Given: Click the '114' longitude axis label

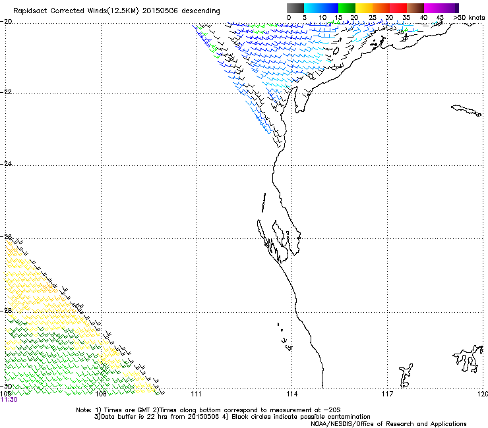Looking at the screenshot, I should tap(291, 394).
